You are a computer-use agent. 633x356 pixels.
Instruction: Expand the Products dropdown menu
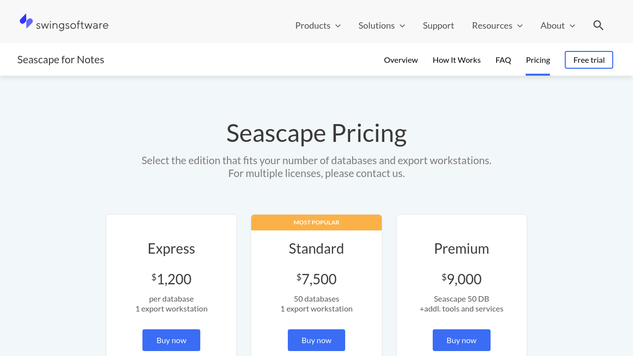[317, 25]
